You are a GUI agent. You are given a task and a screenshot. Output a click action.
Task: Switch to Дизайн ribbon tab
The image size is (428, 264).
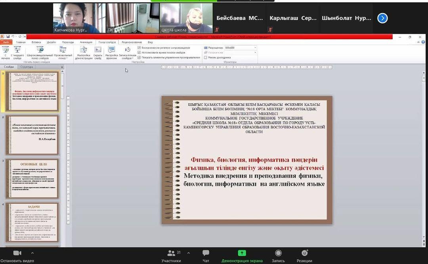[51, 42]
